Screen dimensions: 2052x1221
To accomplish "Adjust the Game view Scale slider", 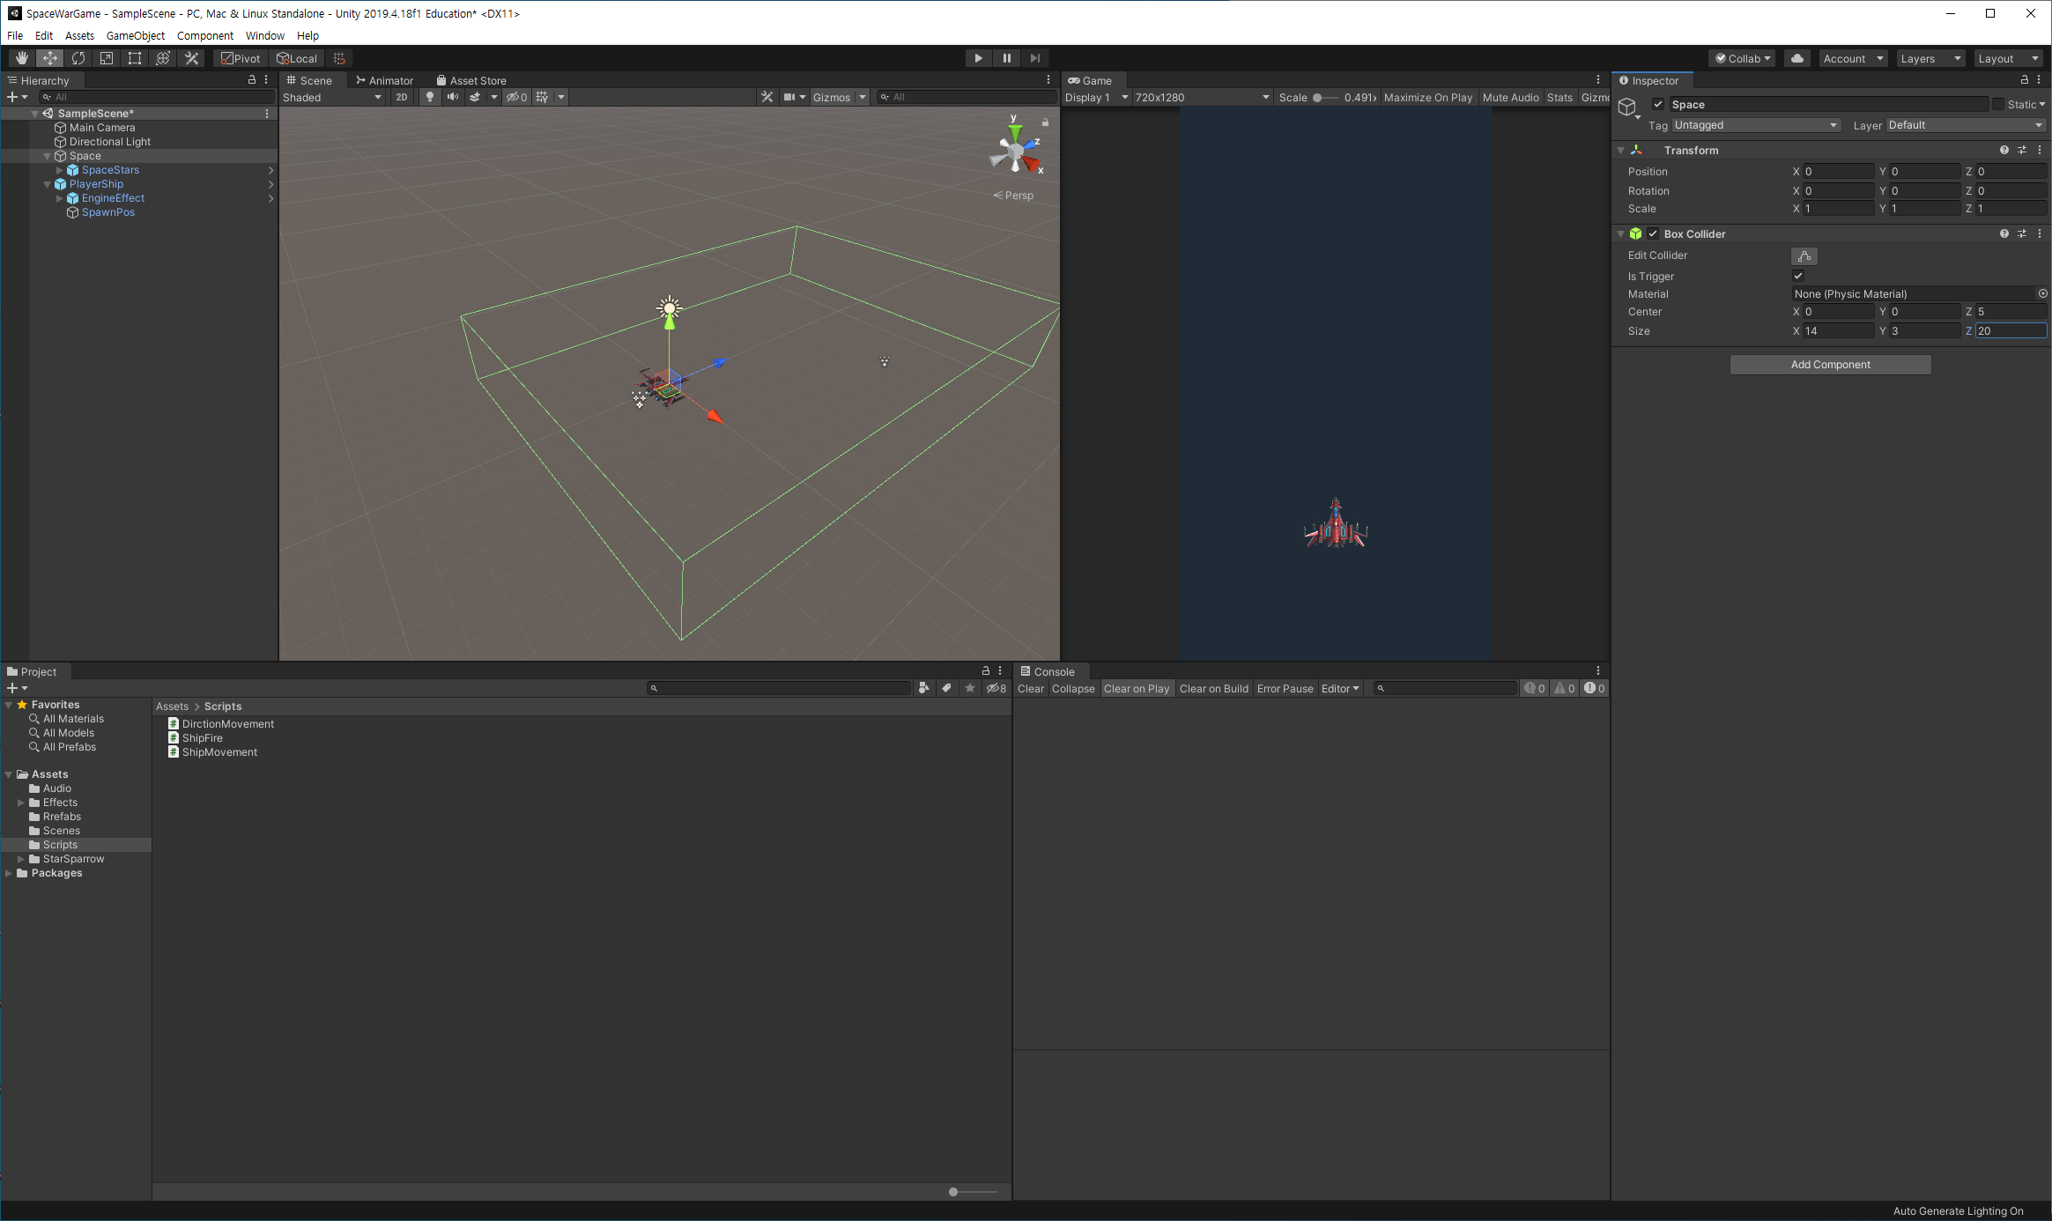I will (1317, 97).
